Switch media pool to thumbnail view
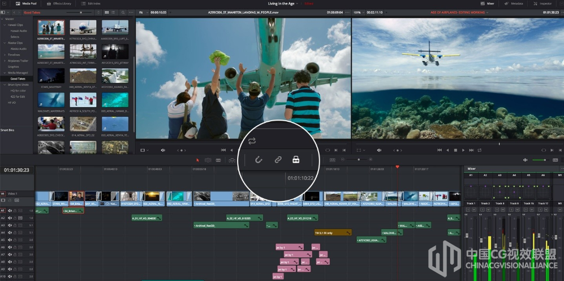This screenshot has height=281, width=564. 107,12
